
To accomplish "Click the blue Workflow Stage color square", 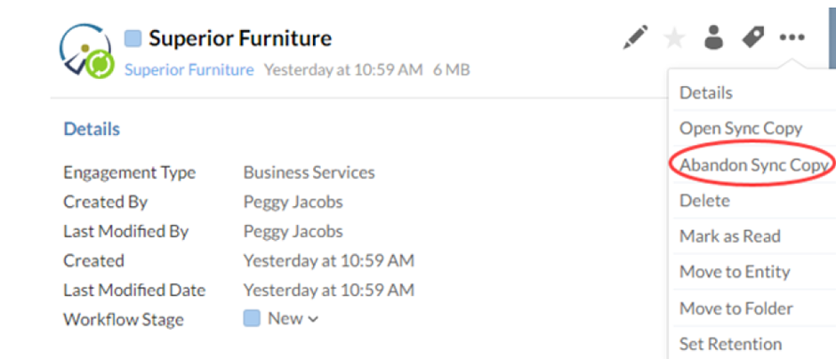I will pos(252,318).
